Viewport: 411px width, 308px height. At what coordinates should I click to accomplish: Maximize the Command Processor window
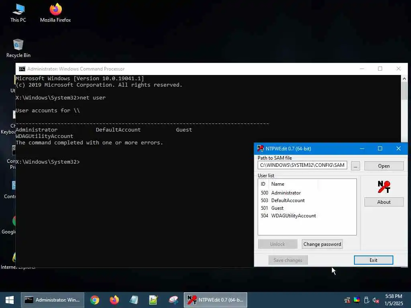[x=380, y=69]
